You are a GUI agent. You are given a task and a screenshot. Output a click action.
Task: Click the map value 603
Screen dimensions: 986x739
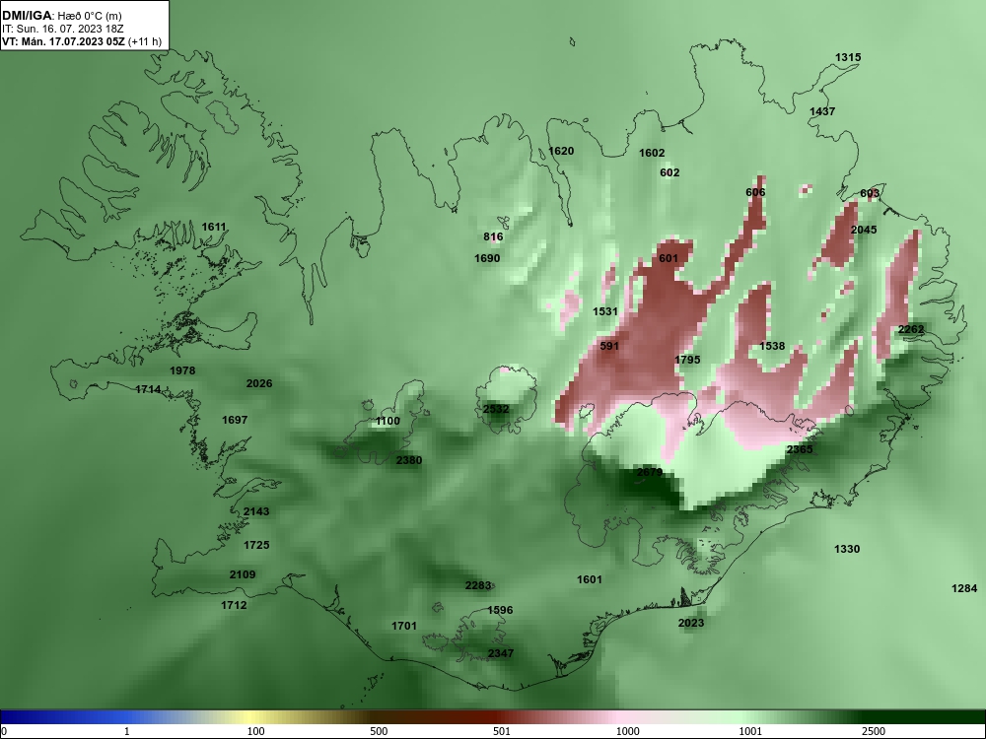pos(869,193)
